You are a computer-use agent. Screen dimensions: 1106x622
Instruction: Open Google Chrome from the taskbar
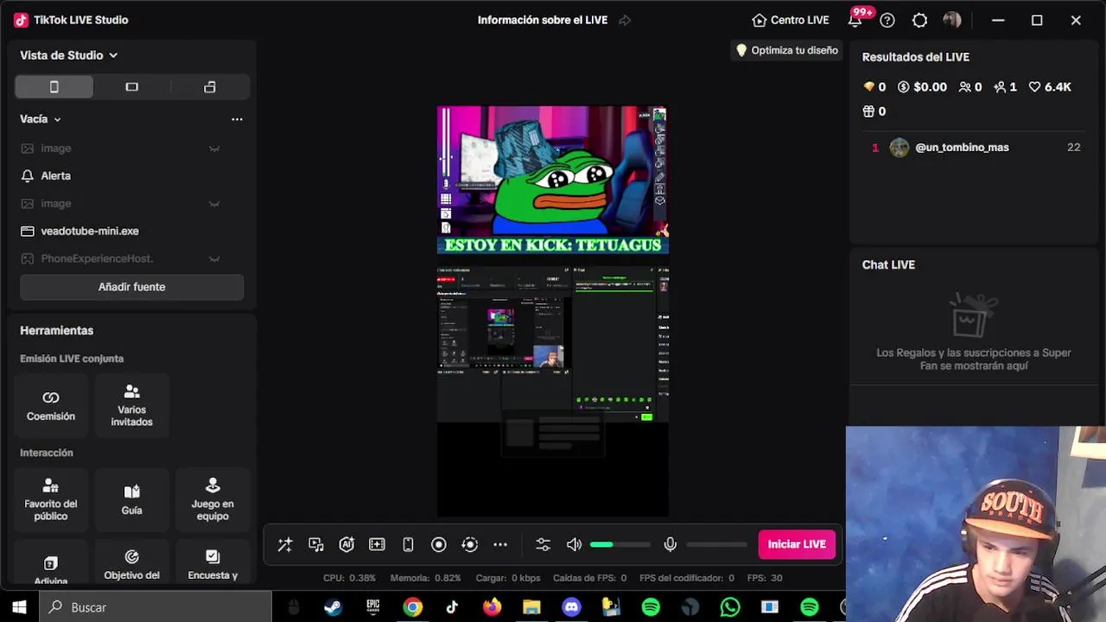[412, 607]
